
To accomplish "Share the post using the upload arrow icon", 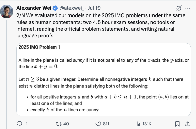I will [188, 124].
